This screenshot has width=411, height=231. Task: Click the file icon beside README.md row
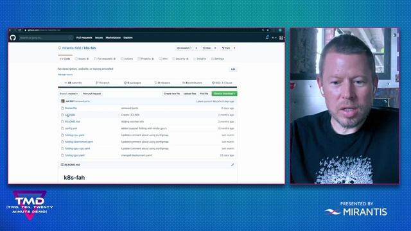click(62, 121)
